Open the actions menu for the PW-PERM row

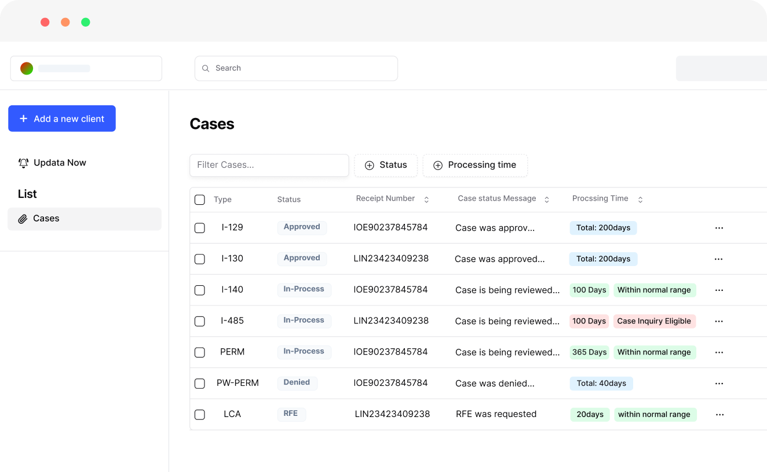tap(719, 383)
